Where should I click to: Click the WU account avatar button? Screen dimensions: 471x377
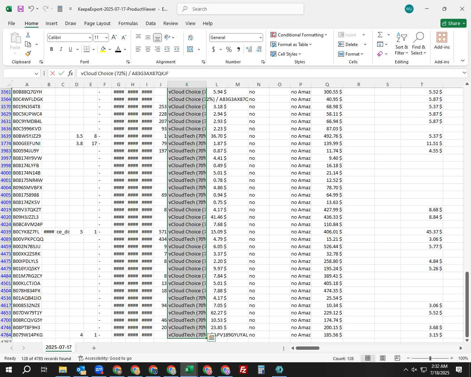click(x=409, y=9)
